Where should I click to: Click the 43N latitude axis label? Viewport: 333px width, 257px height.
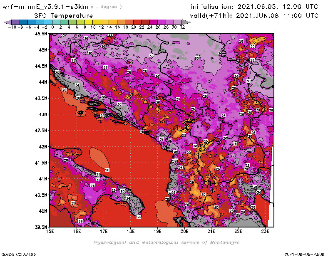pyautogui.click(x=43, y=114)
